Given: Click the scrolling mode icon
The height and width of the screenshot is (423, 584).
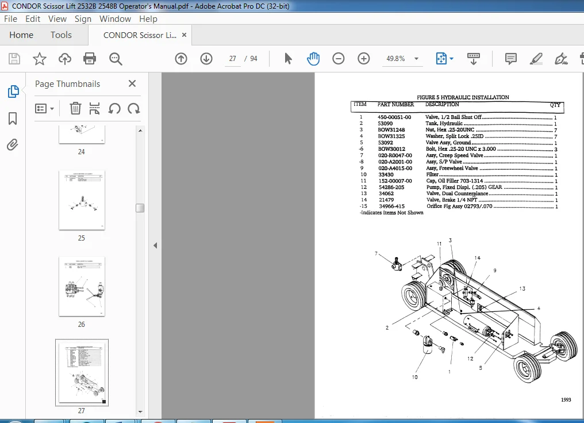Looking at the screenshot, I should (474, 59).
